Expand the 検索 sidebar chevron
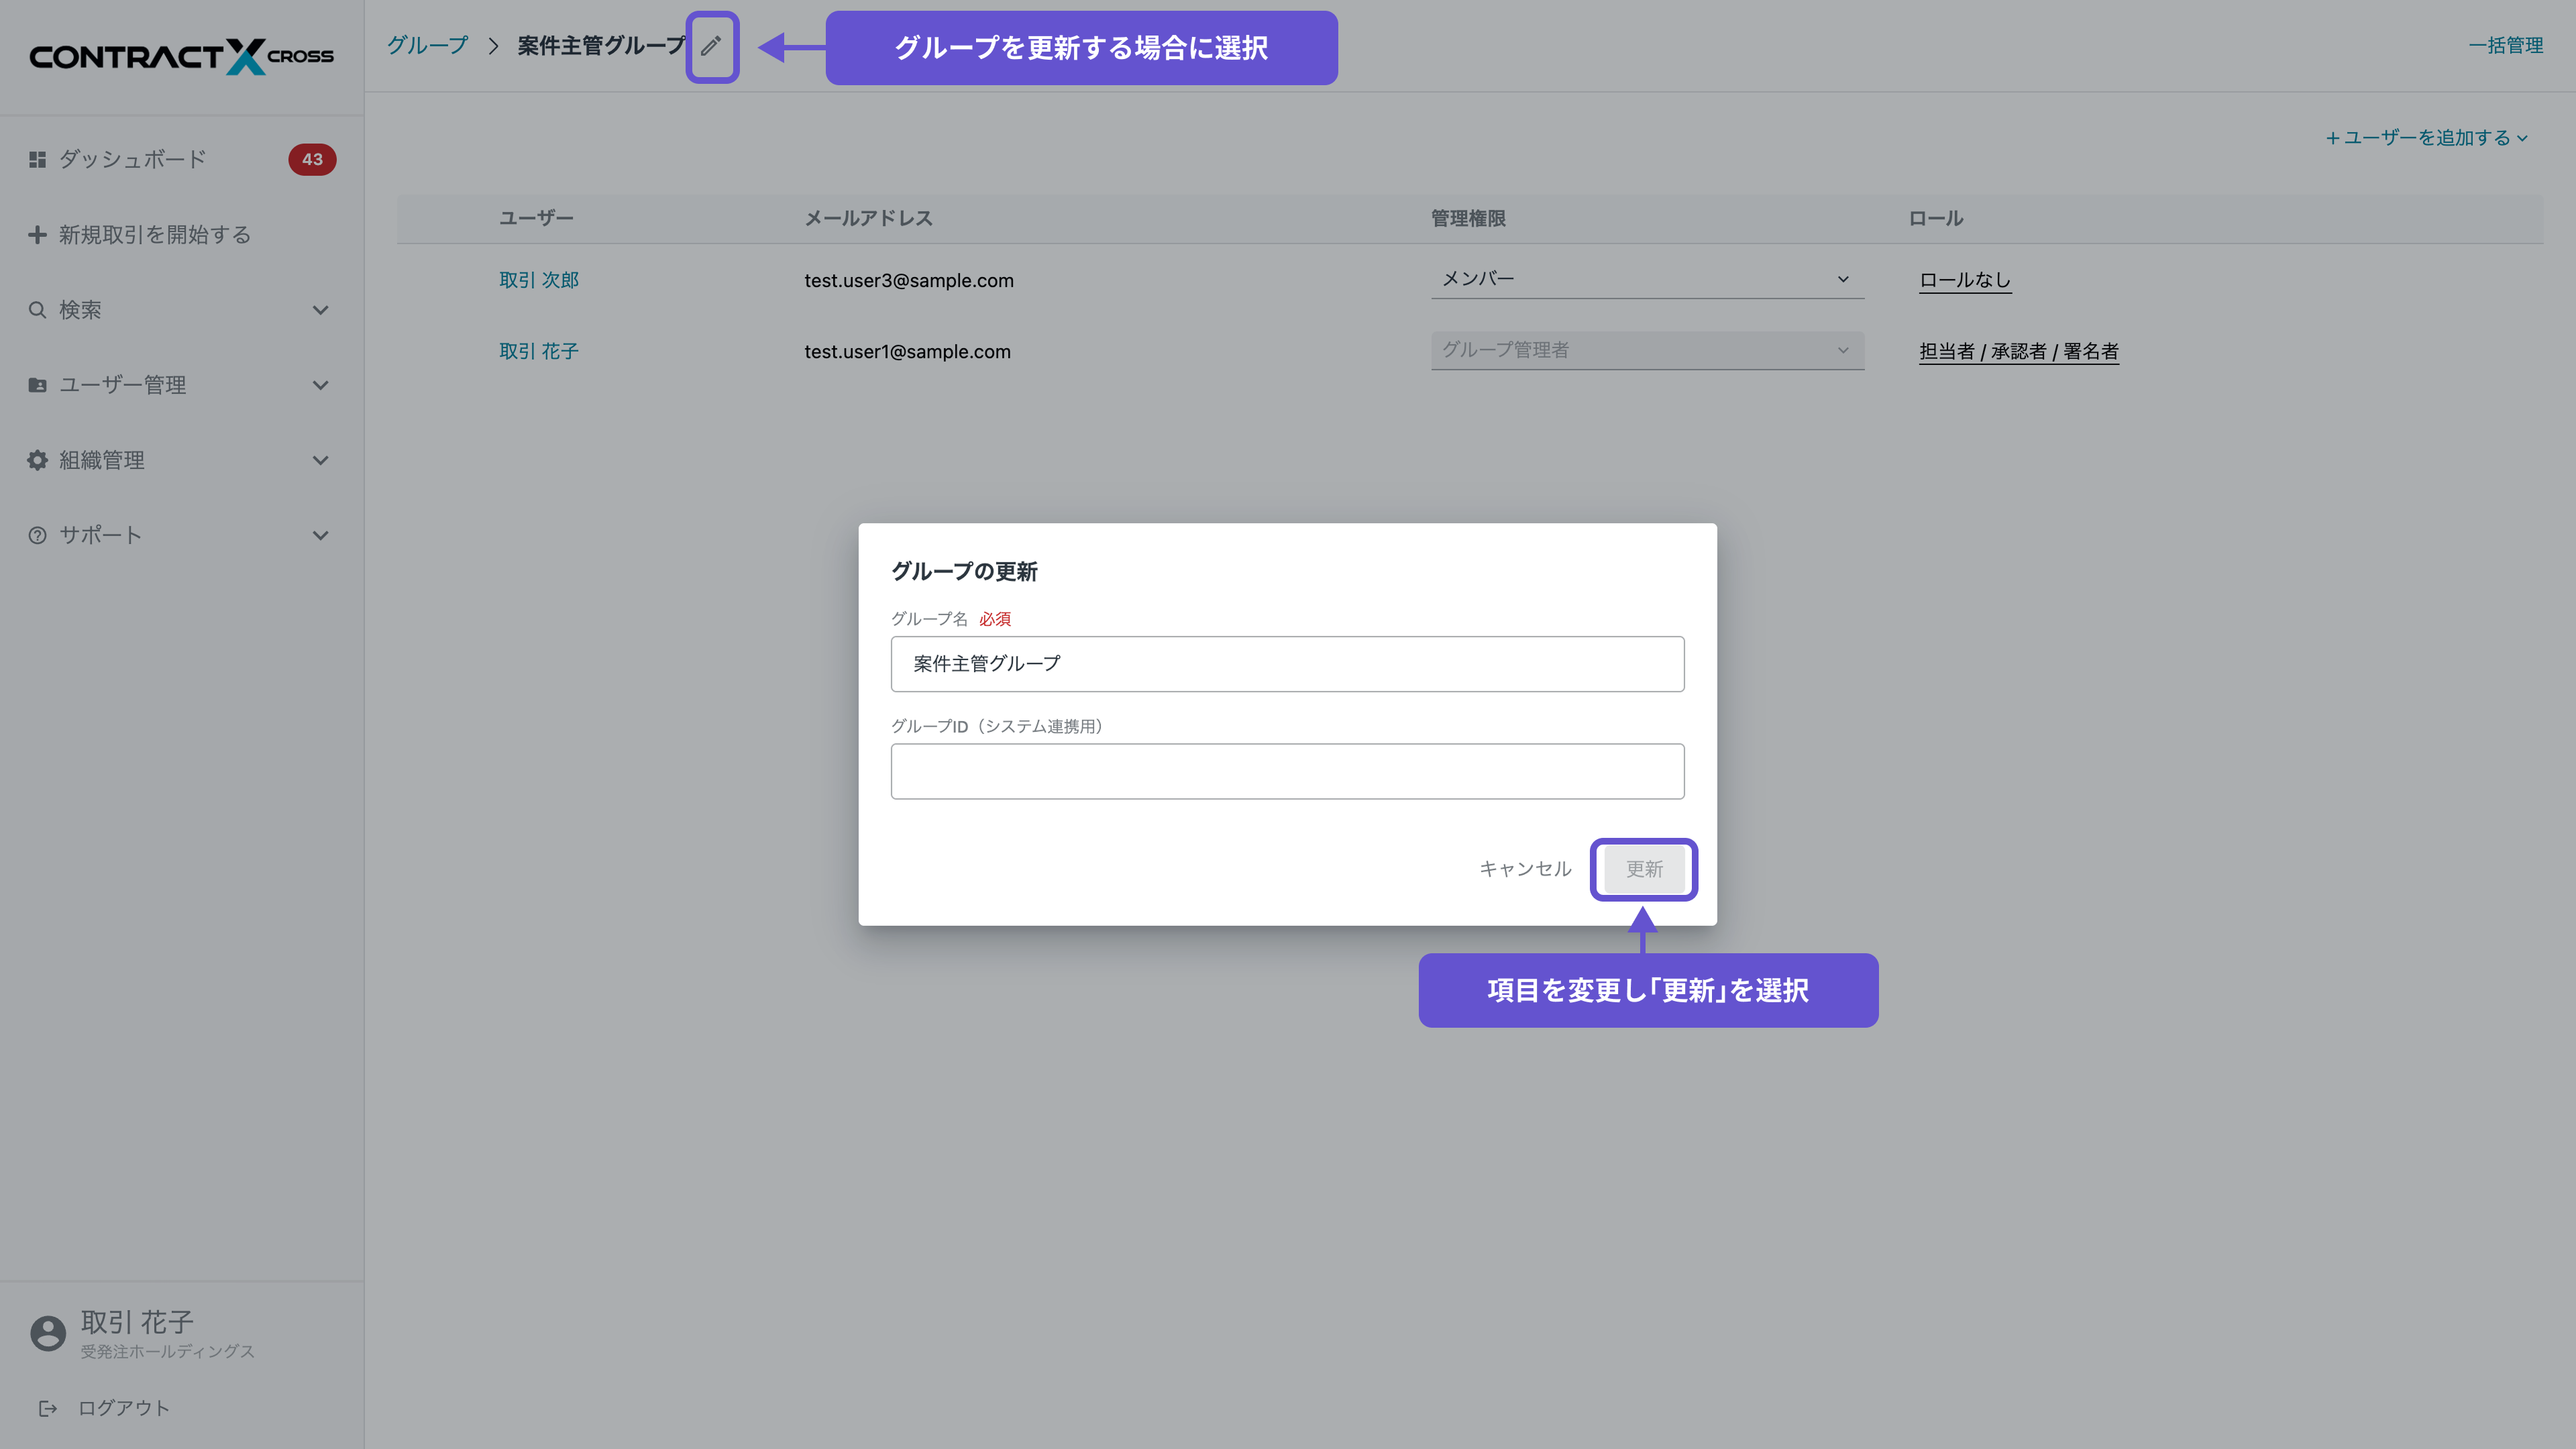The width and height of the screenshot is (2576, 1449). click(320, 310)
